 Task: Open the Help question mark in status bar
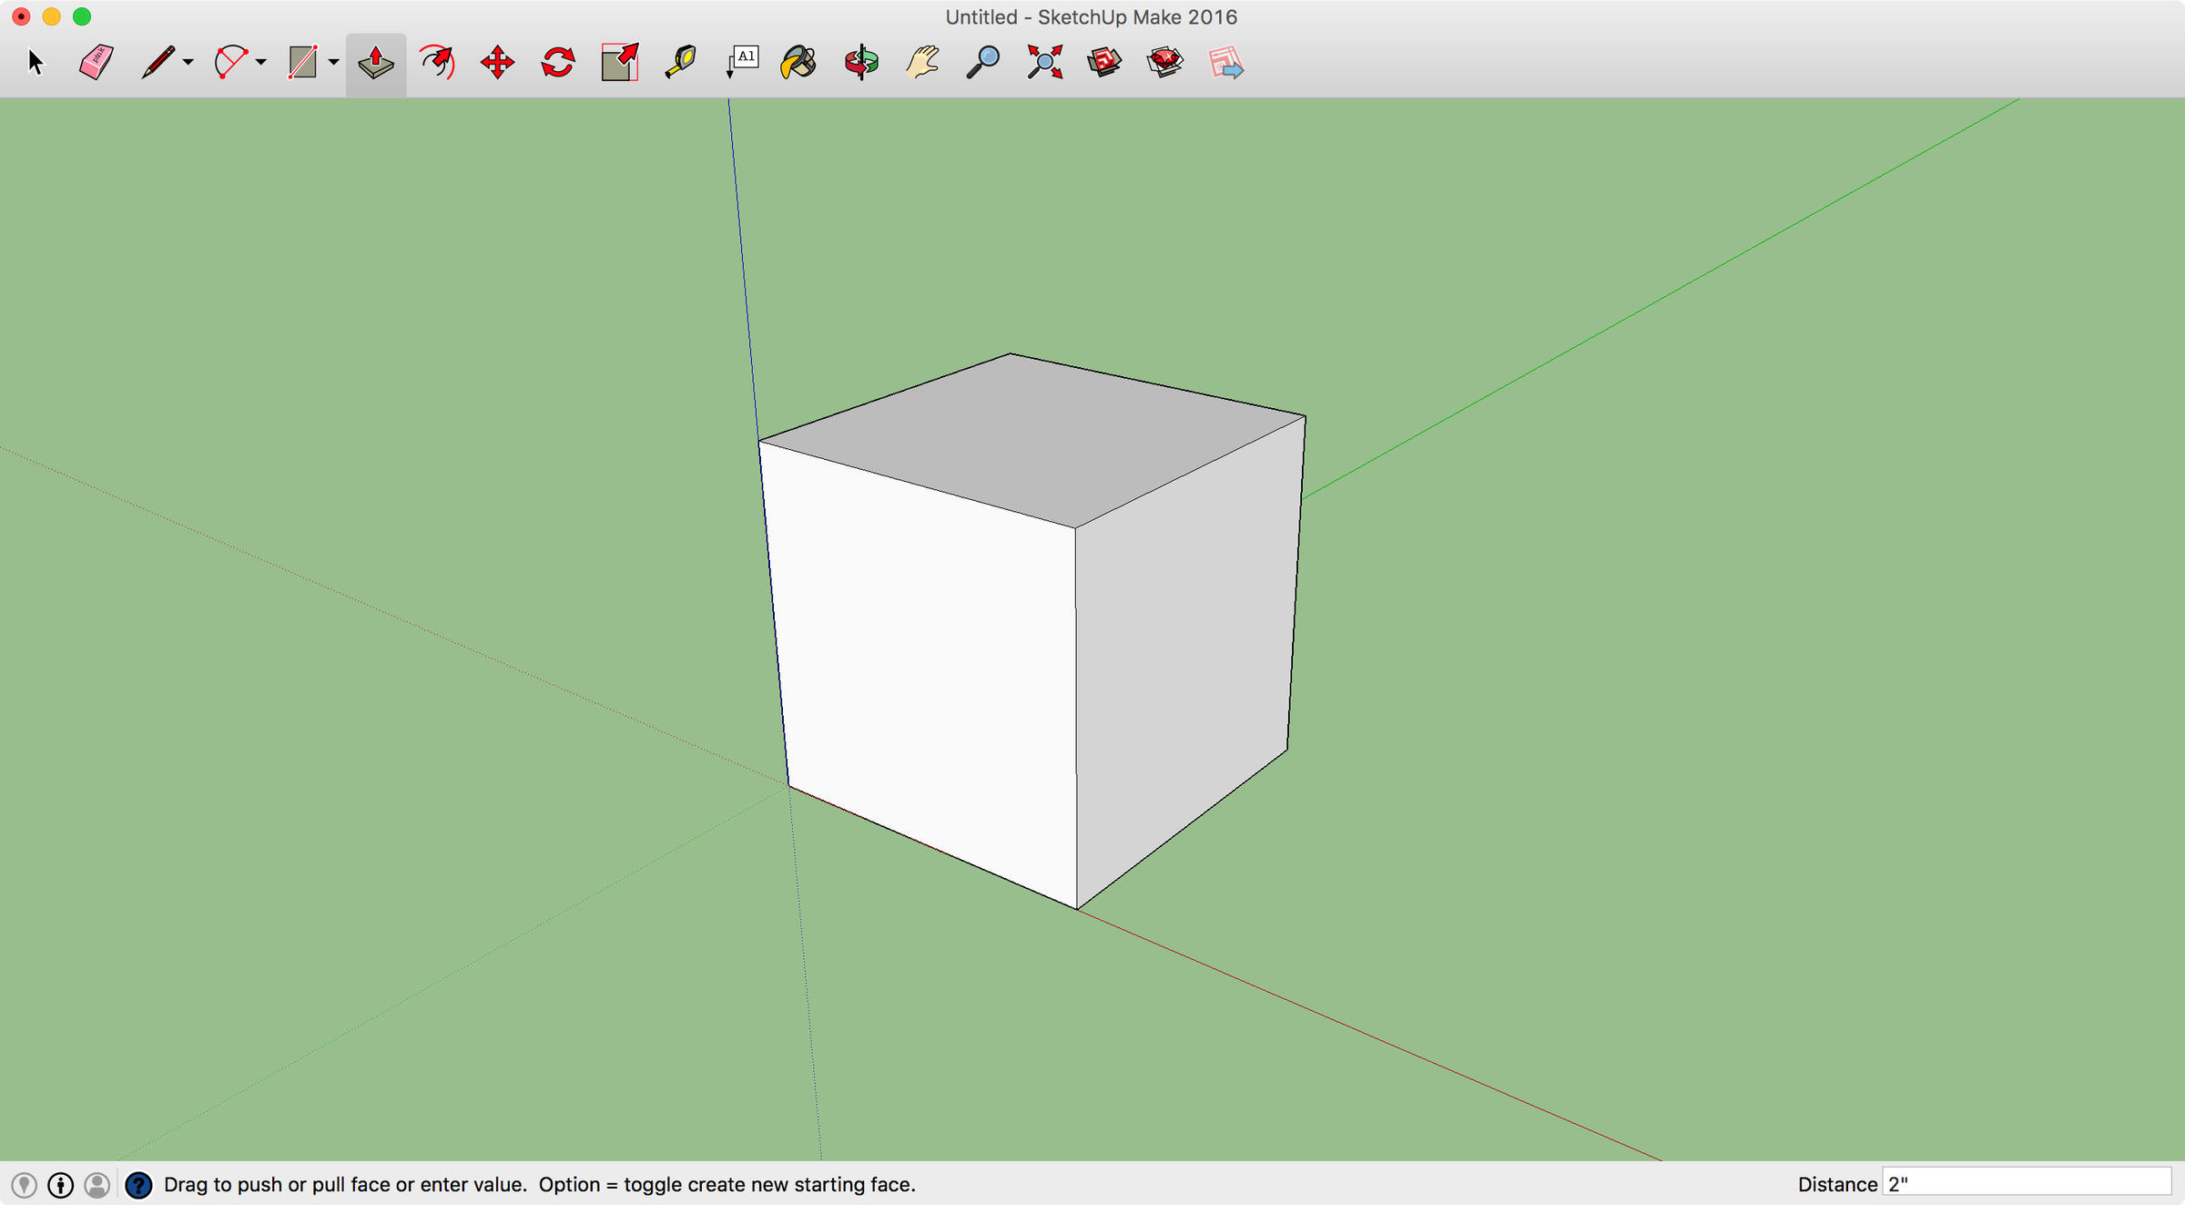pyautogui.click(x=139, y=1184)
